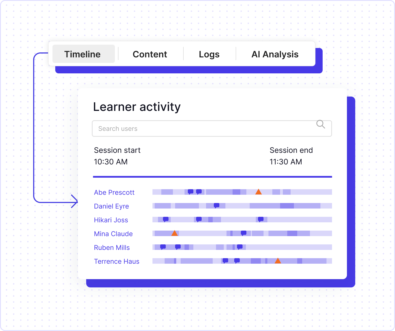
Task: Click the last chat bubble on Hikari Joss's timeline
Action: pyautogui.click(x=261, y=219)
